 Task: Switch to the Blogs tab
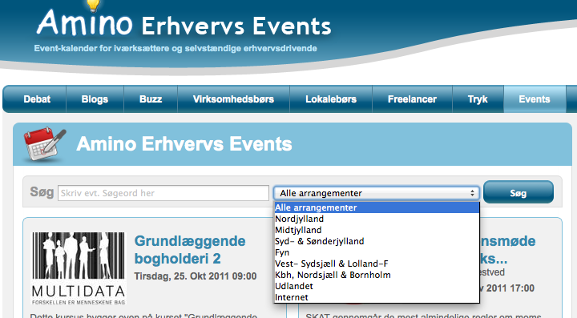pos(95,99)
